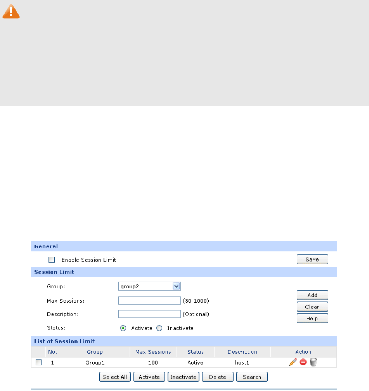
Task: Click the (30-1000) range hint text
Action: coord(196,301)
